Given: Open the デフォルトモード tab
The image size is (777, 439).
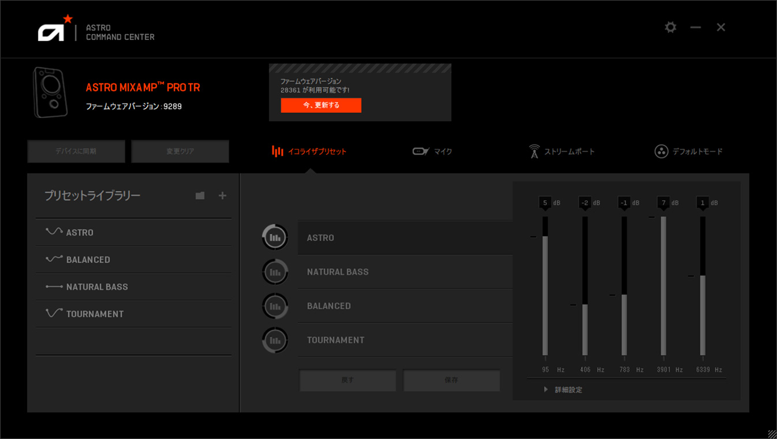Looking at the screenshot, I should 688,151.
